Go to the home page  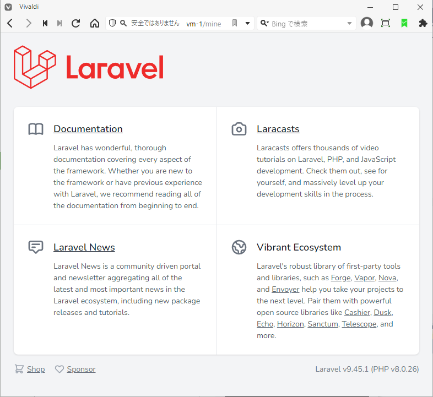click(x=95, y=23)
